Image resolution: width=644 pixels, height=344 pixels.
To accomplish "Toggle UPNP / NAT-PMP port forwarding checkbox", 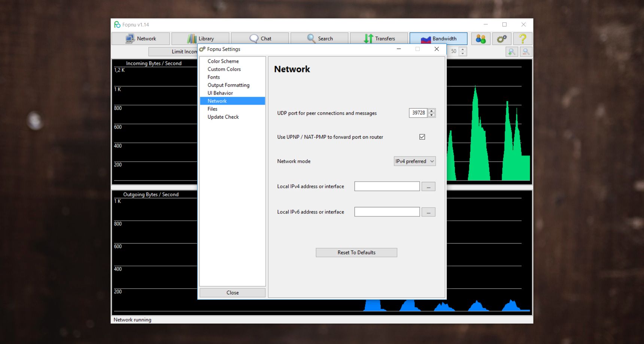I will point(422,137).
